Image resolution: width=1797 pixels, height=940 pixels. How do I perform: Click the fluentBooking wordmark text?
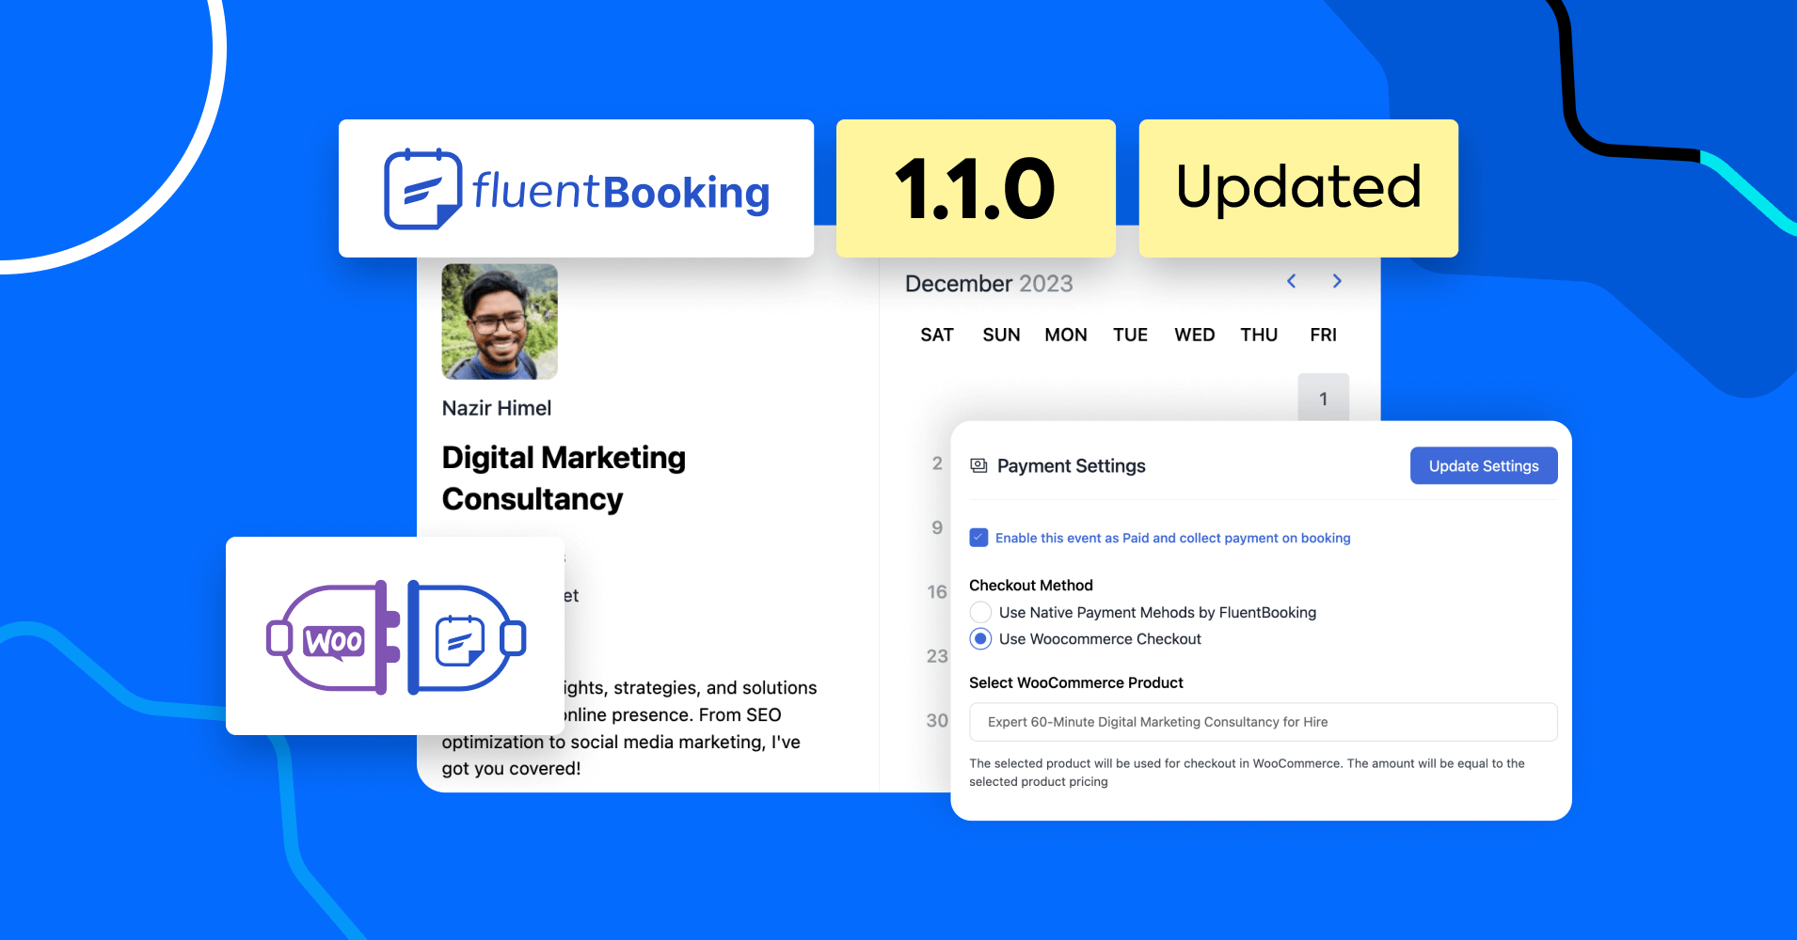621,191
